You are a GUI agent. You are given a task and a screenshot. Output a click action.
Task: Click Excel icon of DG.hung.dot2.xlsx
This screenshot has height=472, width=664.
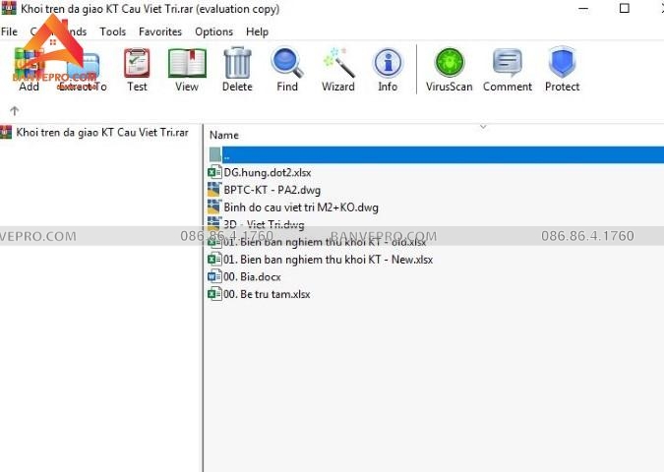click(214, 172)
